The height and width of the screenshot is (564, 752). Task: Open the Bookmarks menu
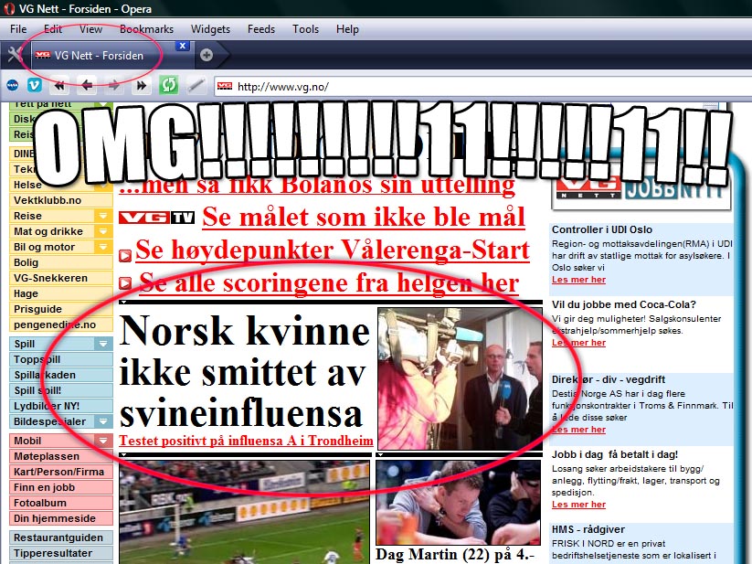(146, 29)
